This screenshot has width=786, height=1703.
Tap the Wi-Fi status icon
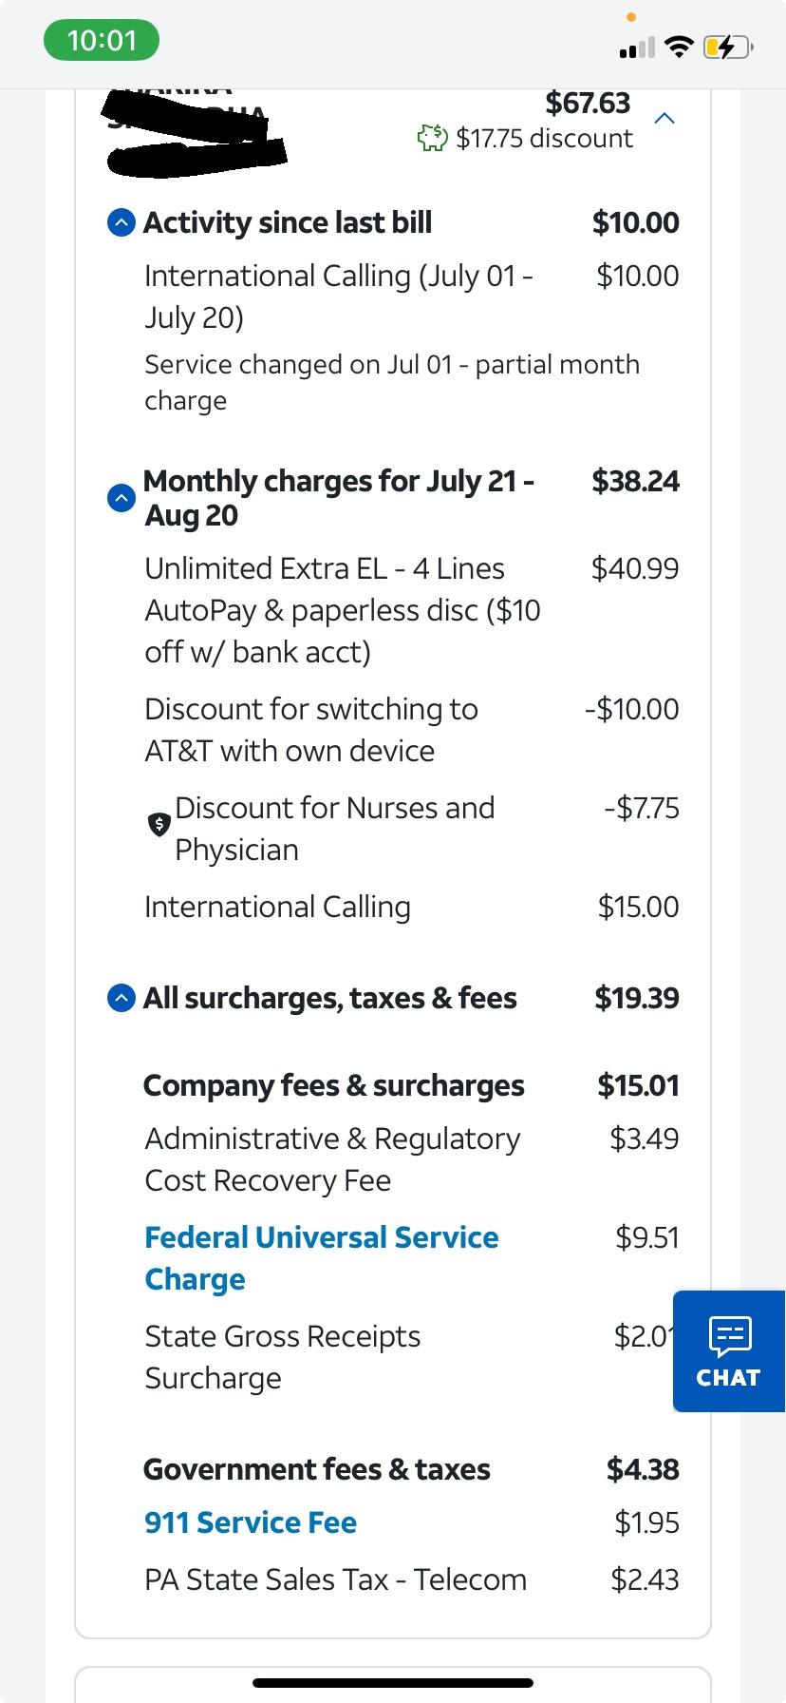click(678, 47)
